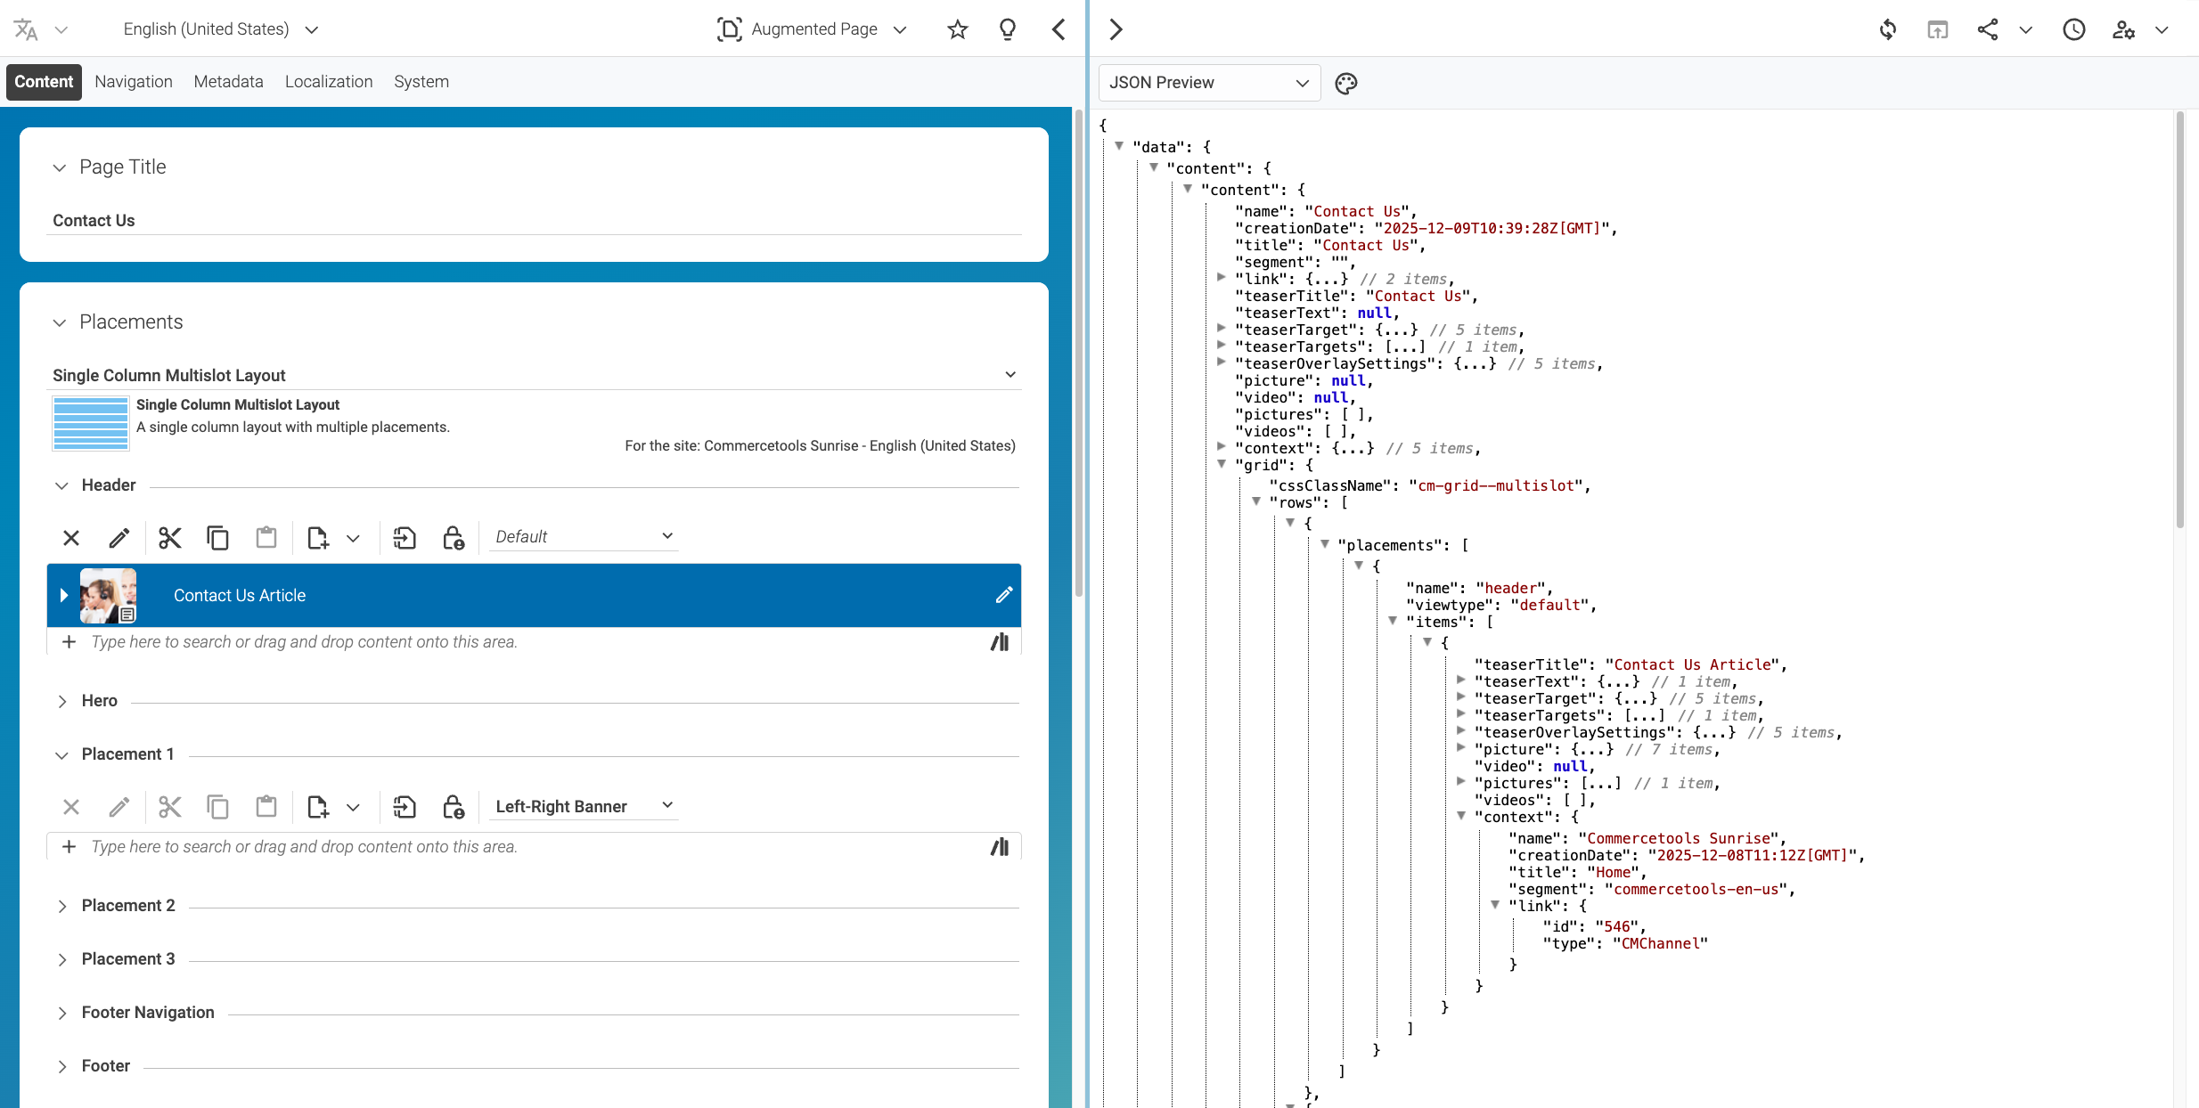Select the refresh preview icon
Viewport: 2199px width, 1108px height.
(1889, 29)
